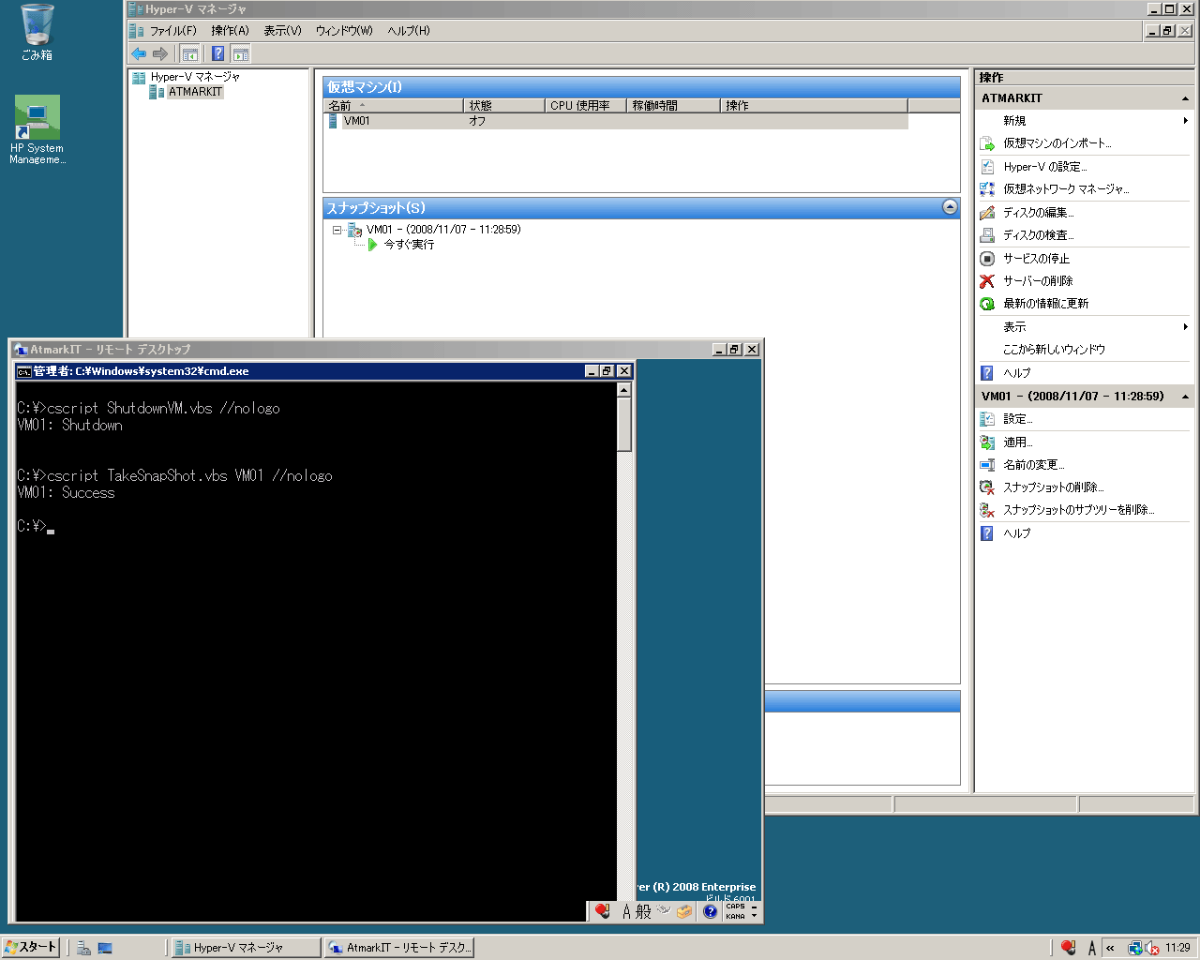Toggle CAPS indicator on language bar

tap(735, 907)
